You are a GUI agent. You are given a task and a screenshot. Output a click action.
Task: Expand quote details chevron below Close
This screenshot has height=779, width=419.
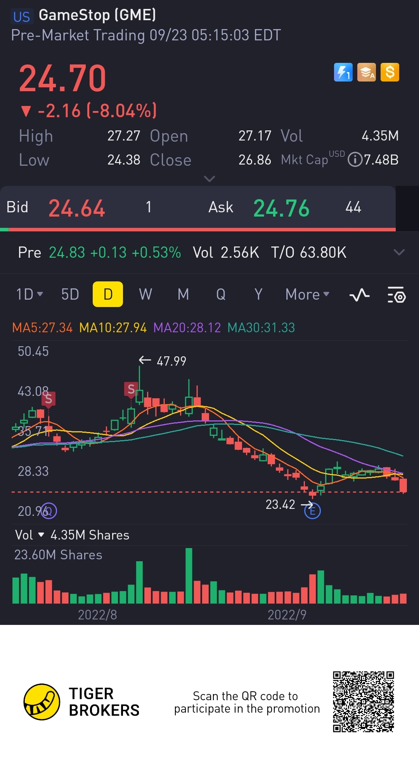(209, 179)
